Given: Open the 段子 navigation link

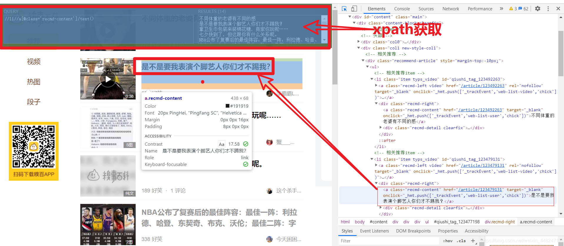Looking at the screenshot, I should [x=34, y=102].
